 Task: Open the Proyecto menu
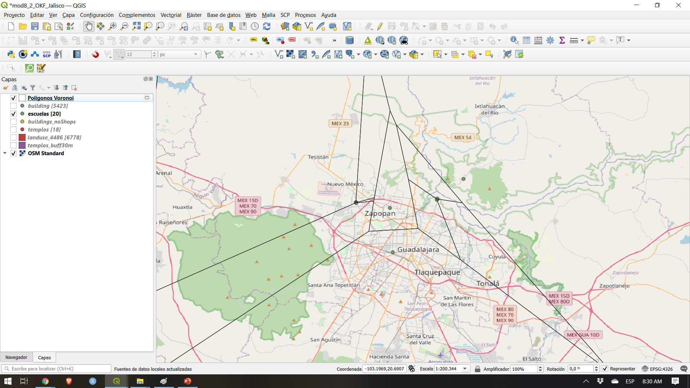[x=14, y=15]
